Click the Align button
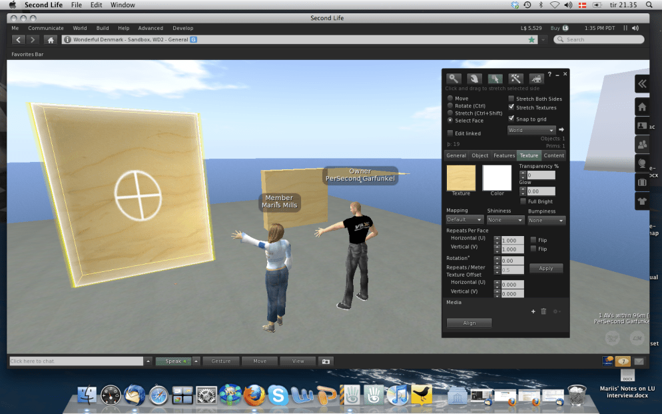662x414 pixels. (470, 323)
